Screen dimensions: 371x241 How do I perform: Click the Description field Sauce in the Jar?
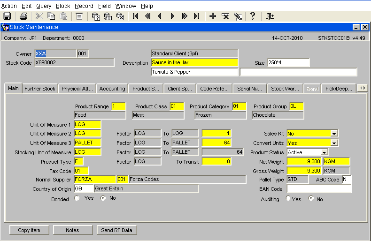pyautogui.click(x=194, y=63)
